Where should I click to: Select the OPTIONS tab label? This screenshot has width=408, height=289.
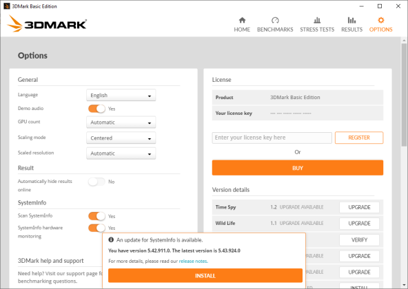click(x=380, y=30)
